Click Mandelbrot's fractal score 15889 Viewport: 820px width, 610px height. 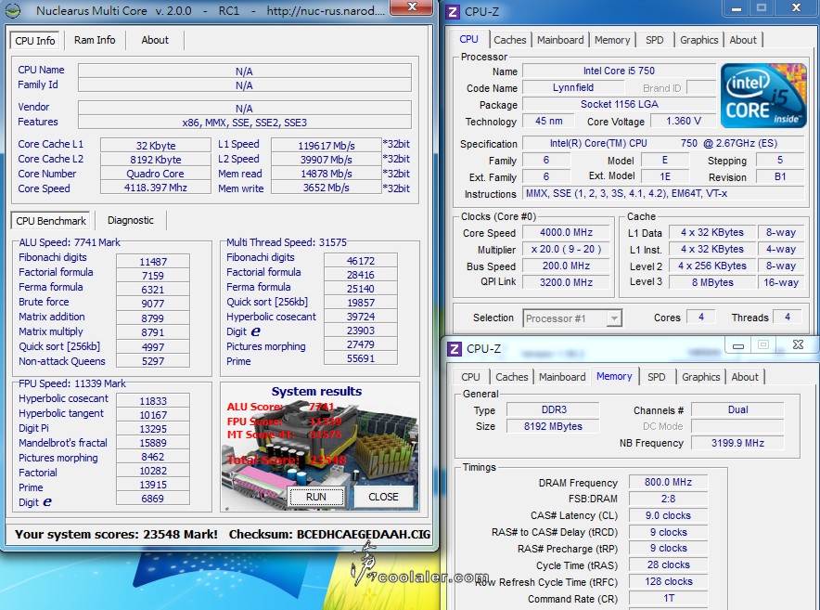pyautogui.click(x=153, y=443)
